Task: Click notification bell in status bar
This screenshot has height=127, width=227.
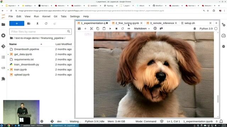Action: pos(221,121)
